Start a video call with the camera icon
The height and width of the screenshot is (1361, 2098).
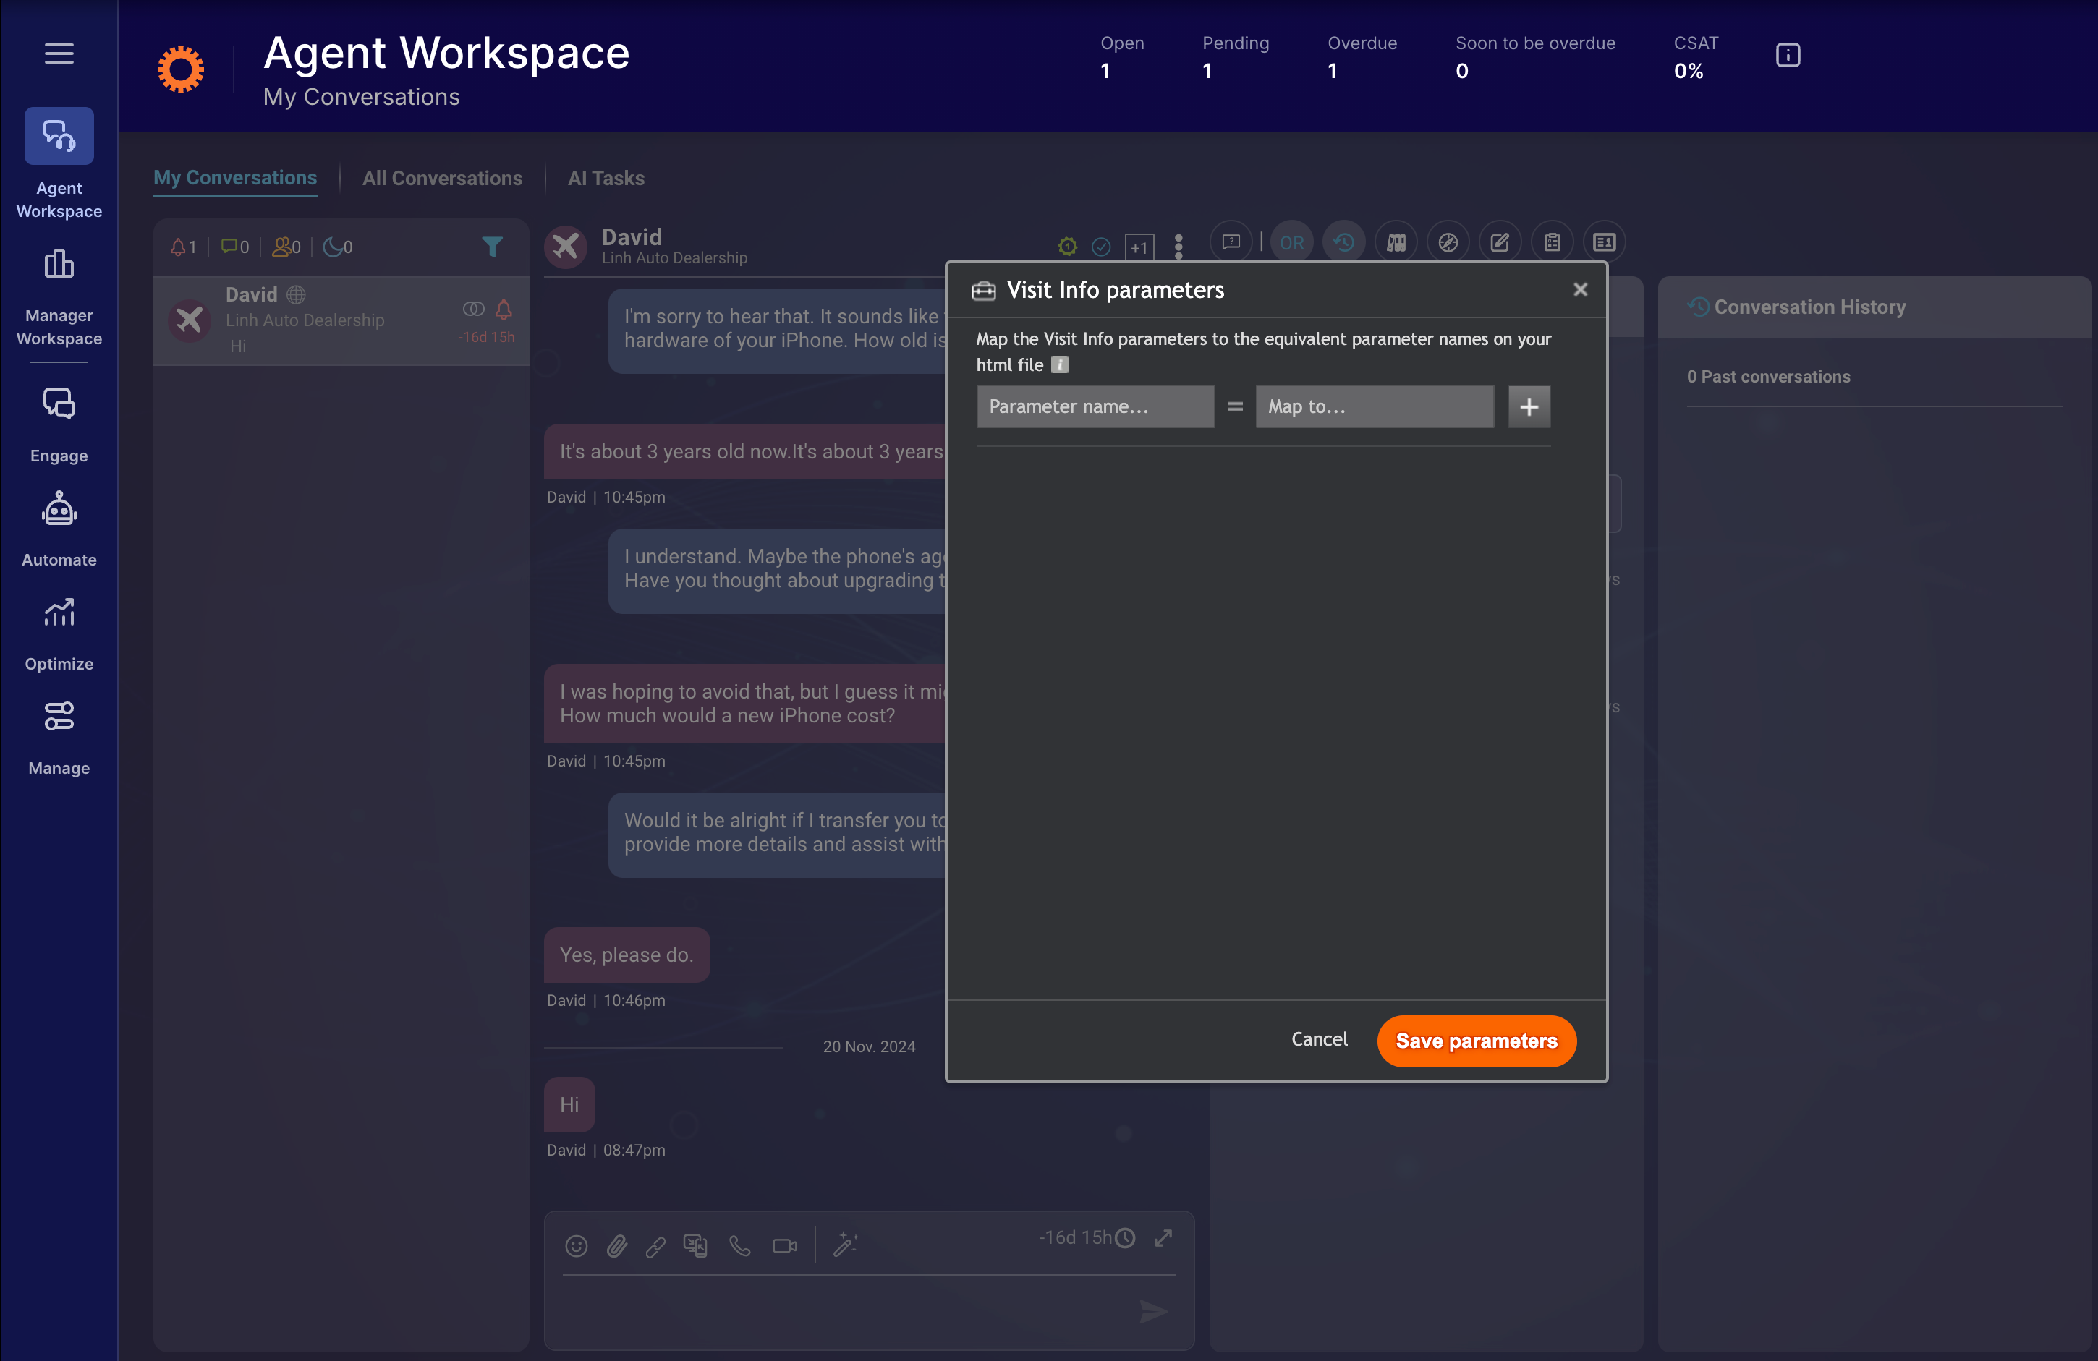(784, 1245)
